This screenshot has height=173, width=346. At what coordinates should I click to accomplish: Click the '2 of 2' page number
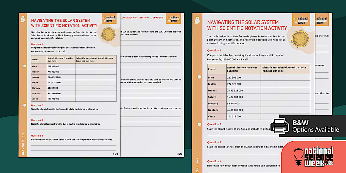180,154
